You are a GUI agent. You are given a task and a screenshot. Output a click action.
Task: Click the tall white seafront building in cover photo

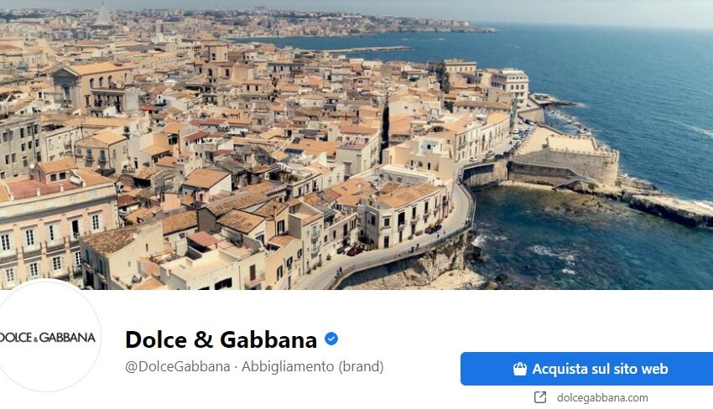click(510, 84)
